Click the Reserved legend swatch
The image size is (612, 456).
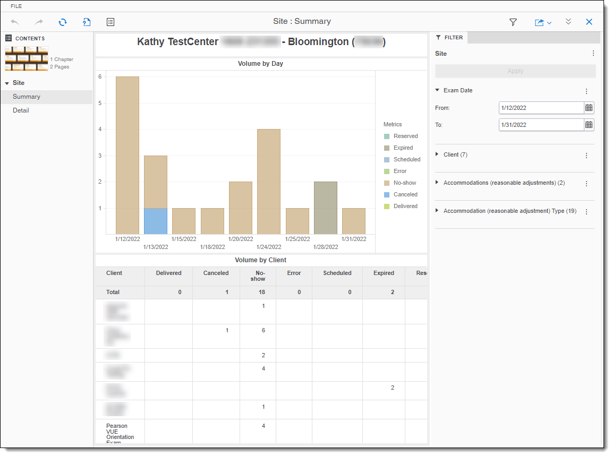coord(387,136)
